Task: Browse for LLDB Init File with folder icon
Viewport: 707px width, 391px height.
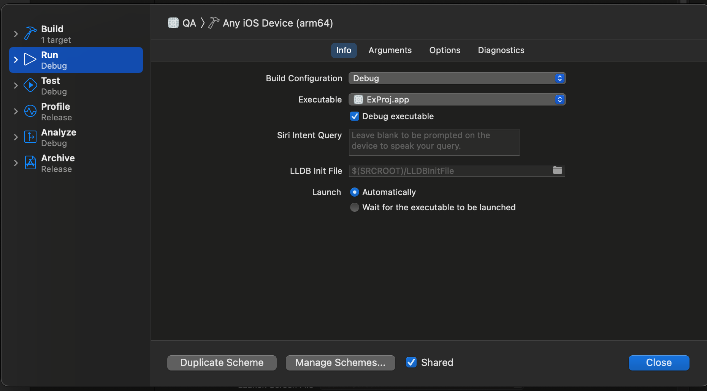Action: coord(557,170)
